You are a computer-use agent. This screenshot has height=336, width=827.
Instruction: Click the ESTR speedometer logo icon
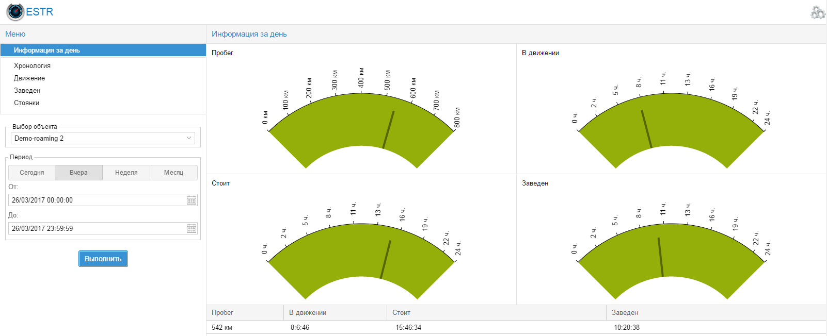click(x=15, y=12)
